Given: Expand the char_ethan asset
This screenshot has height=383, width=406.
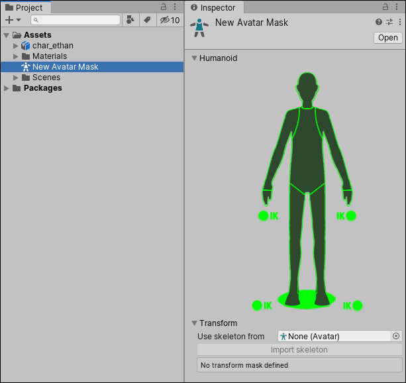Looking at the screenshot, I should 16,46.
